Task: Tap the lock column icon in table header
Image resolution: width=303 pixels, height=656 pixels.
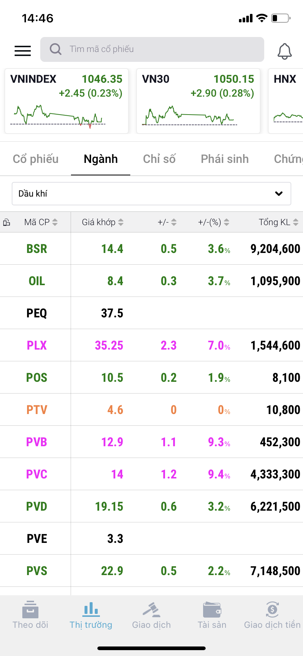Action: tap(7, 222)
